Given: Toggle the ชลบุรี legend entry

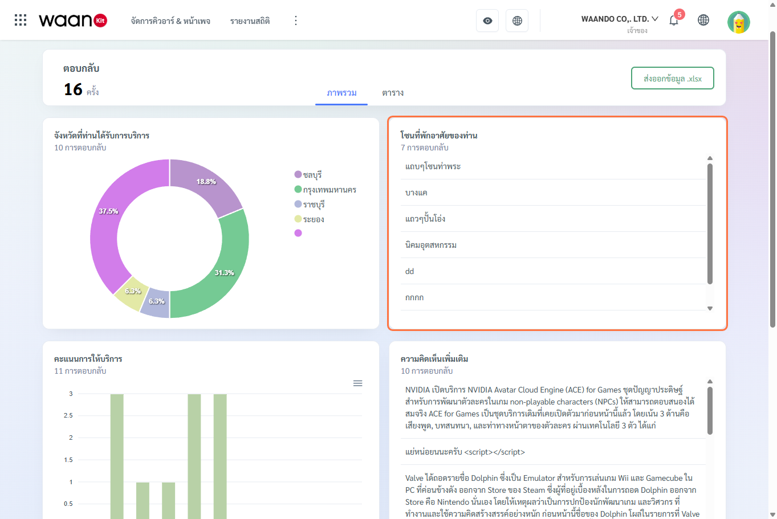Looking at the screenshot, I should [308, 175].
